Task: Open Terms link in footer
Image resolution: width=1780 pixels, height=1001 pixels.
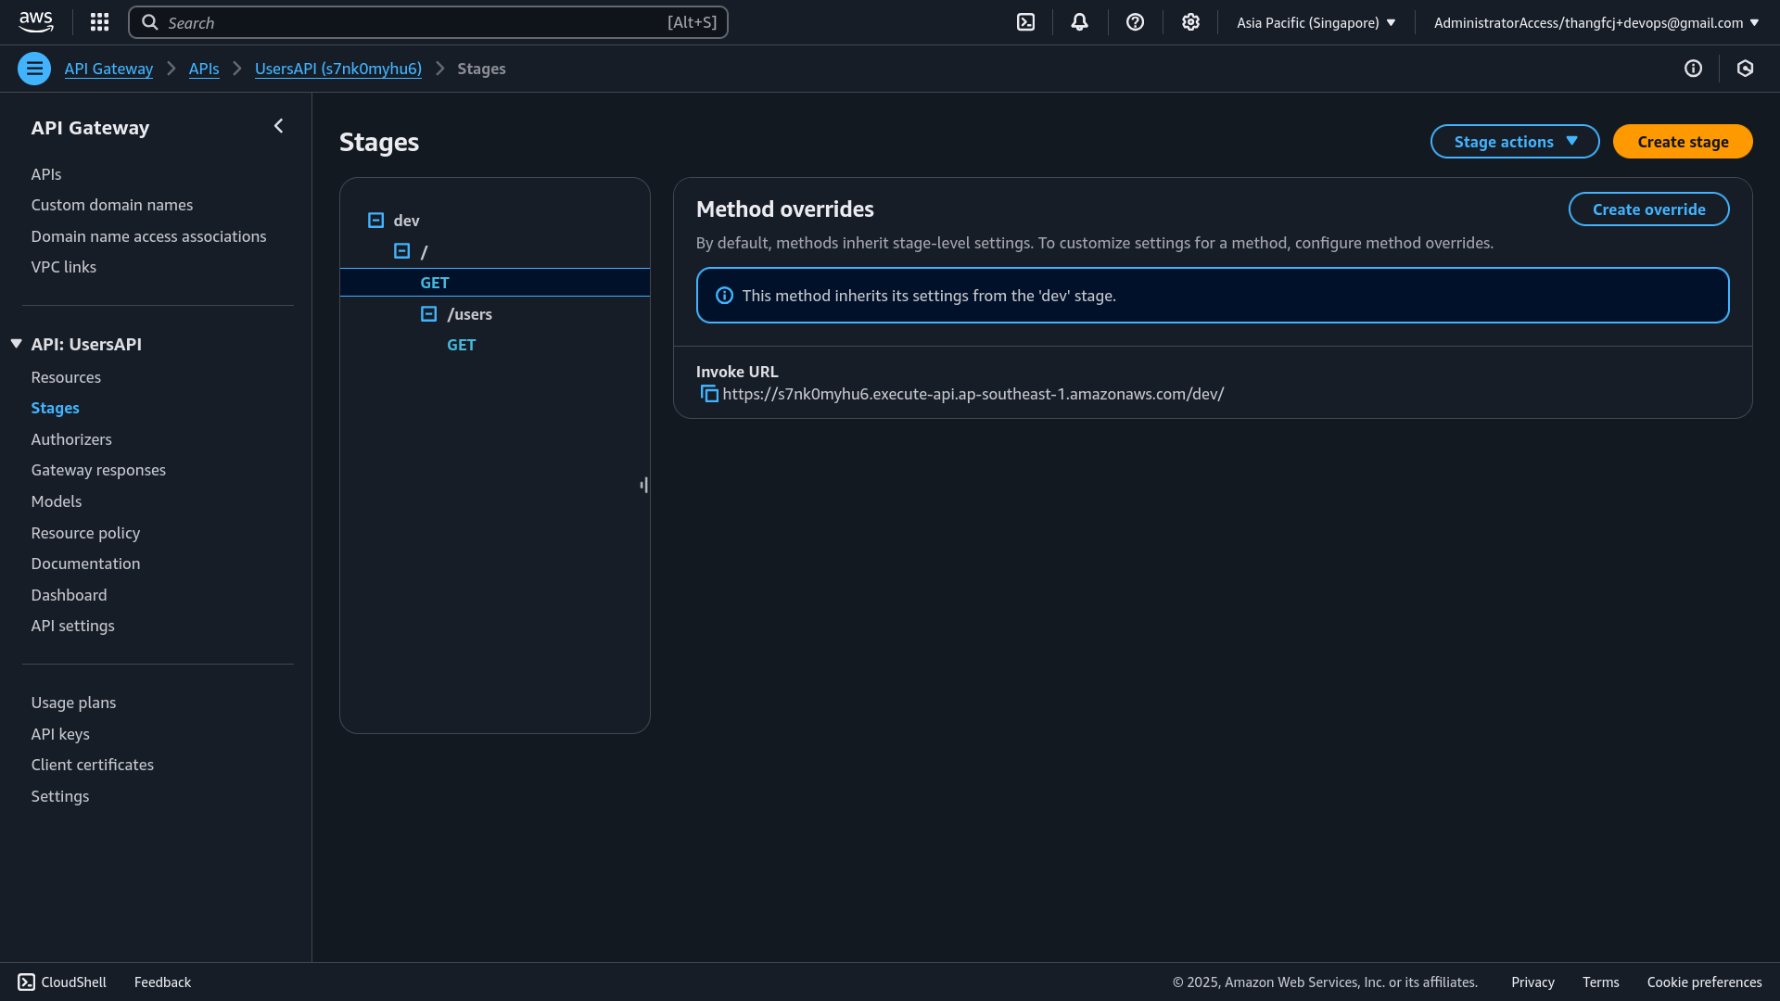Action: 1600,982
